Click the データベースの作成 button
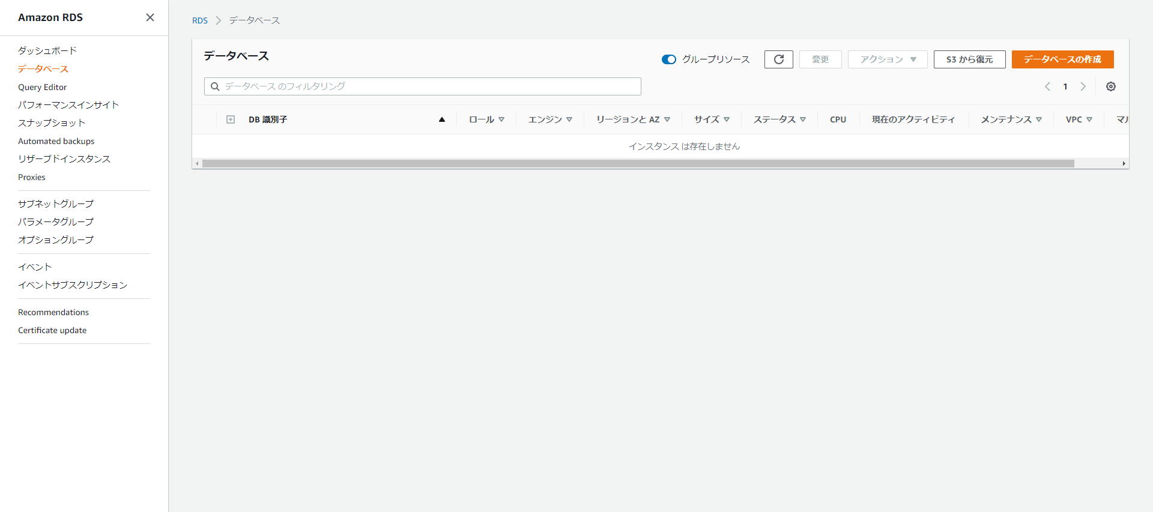 (x=1063, y=59)
